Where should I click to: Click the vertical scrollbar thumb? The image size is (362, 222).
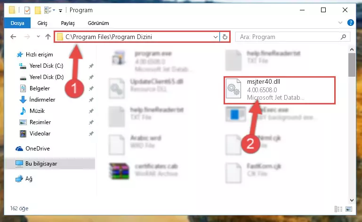point(352,65)
